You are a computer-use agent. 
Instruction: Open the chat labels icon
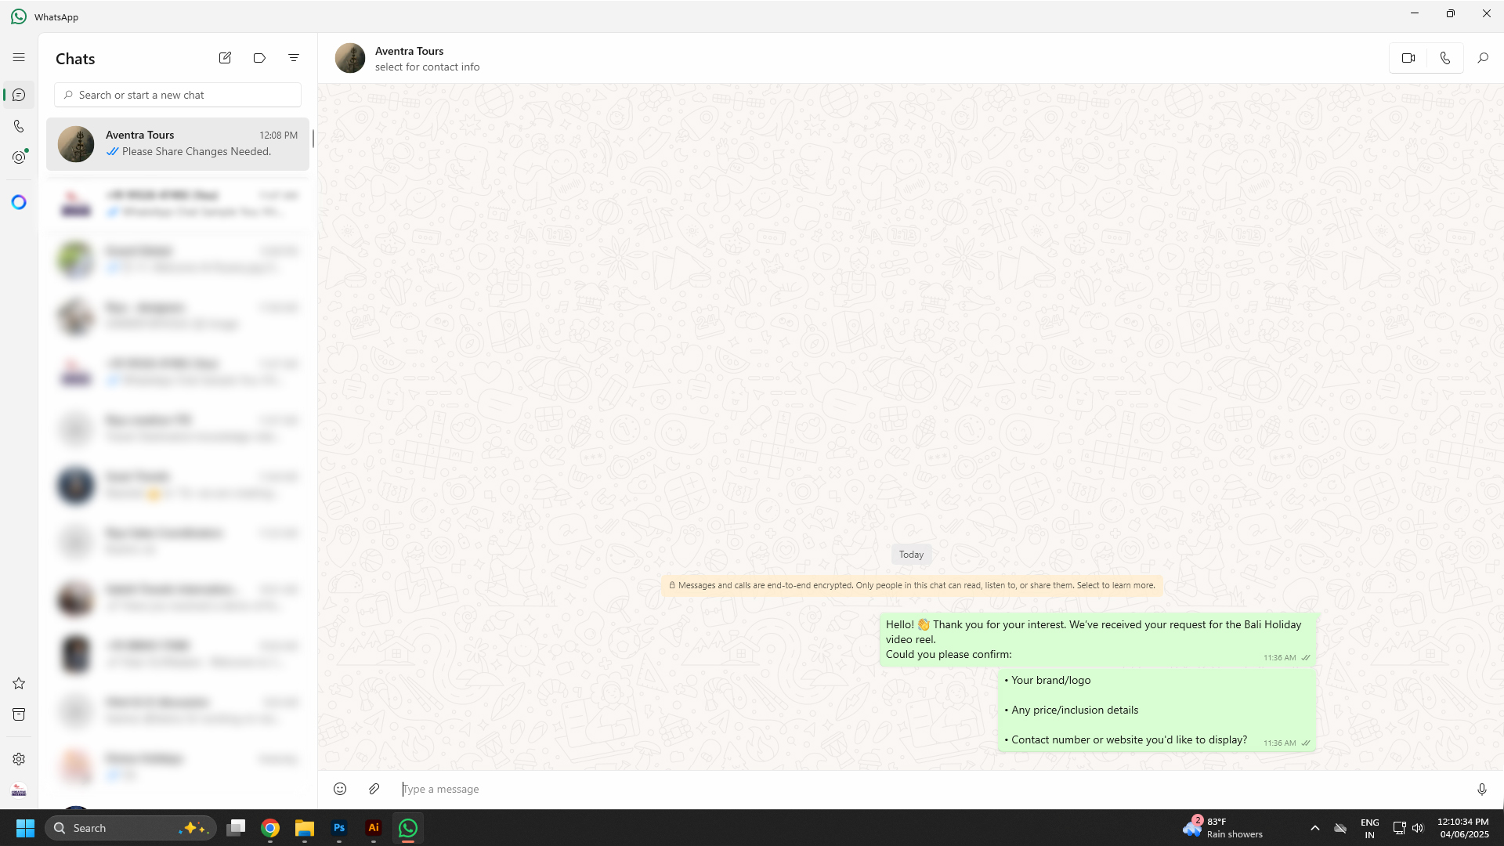tap(259, 58)
